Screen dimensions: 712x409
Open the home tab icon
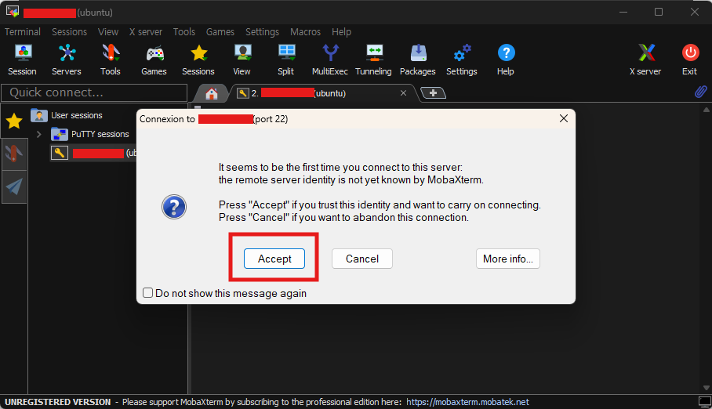coord(211,93)
